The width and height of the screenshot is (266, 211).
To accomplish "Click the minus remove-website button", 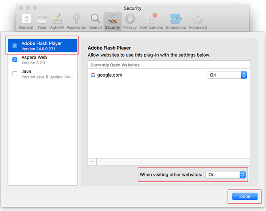I will [x=92, y=162].
